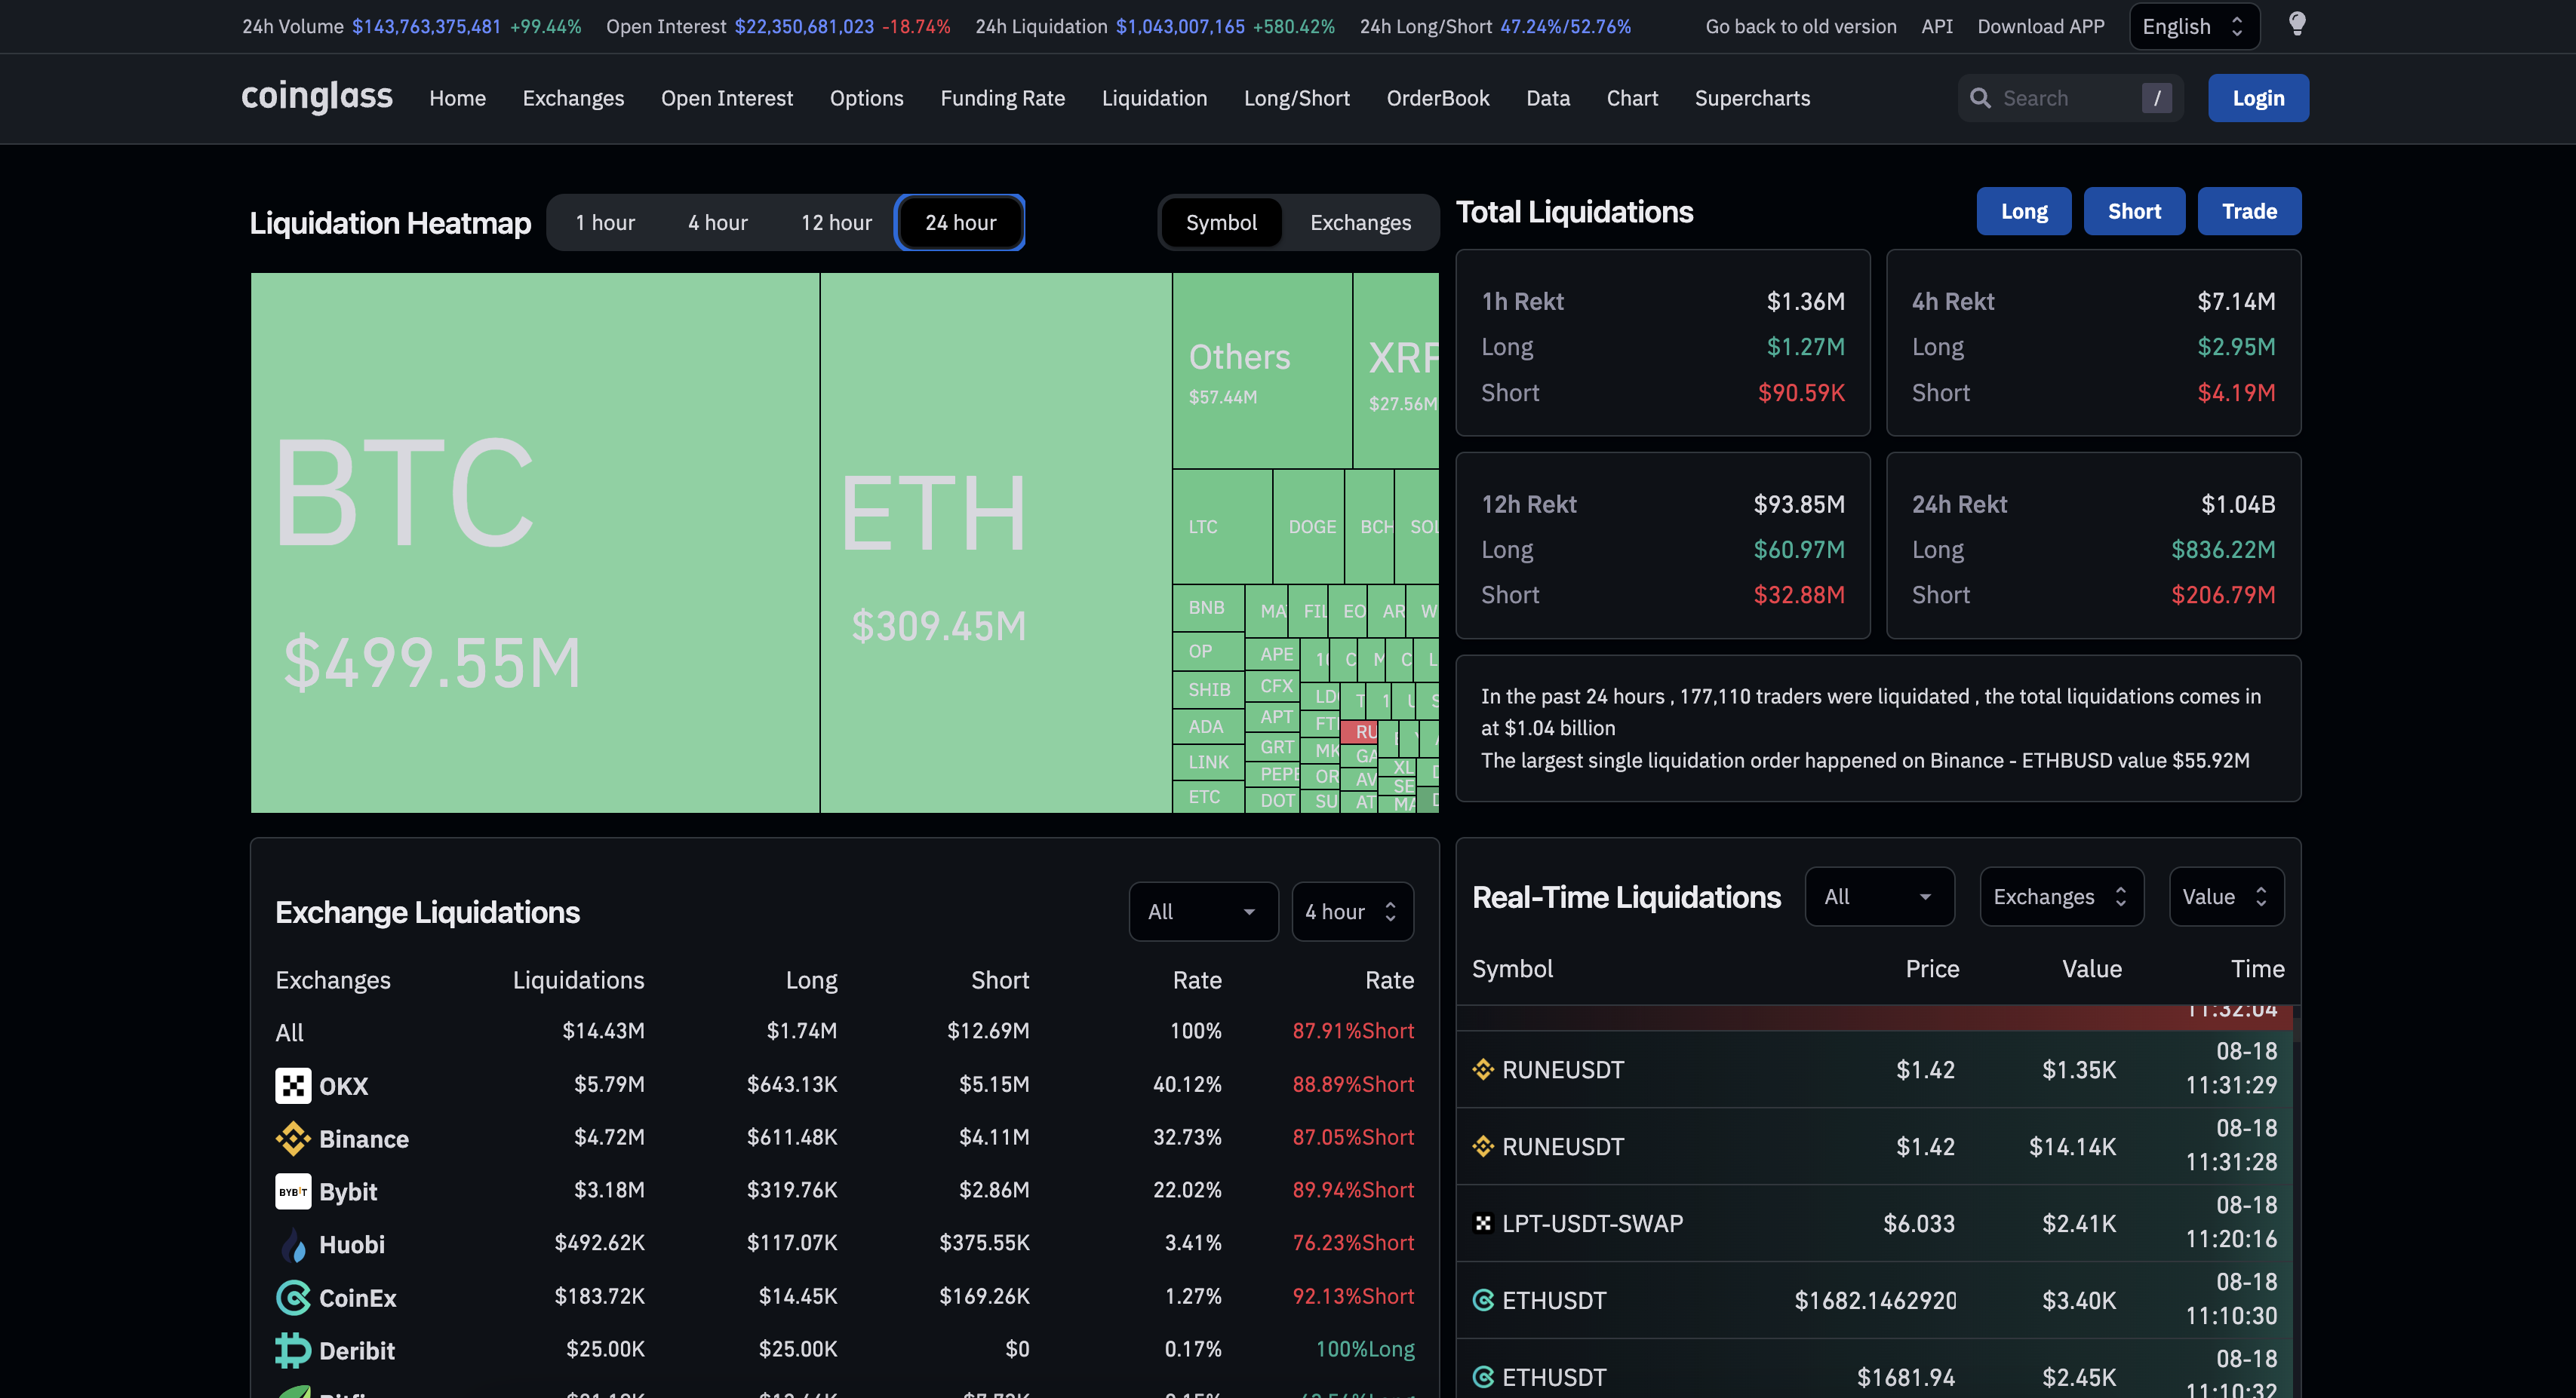
Task: Click Go back to old version link
Action: 1800,26
